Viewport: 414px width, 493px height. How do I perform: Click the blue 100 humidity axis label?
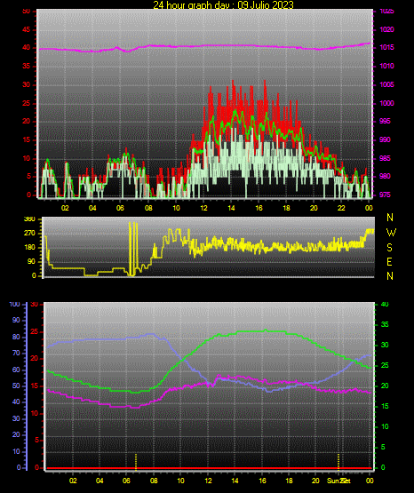coord(14,305)
